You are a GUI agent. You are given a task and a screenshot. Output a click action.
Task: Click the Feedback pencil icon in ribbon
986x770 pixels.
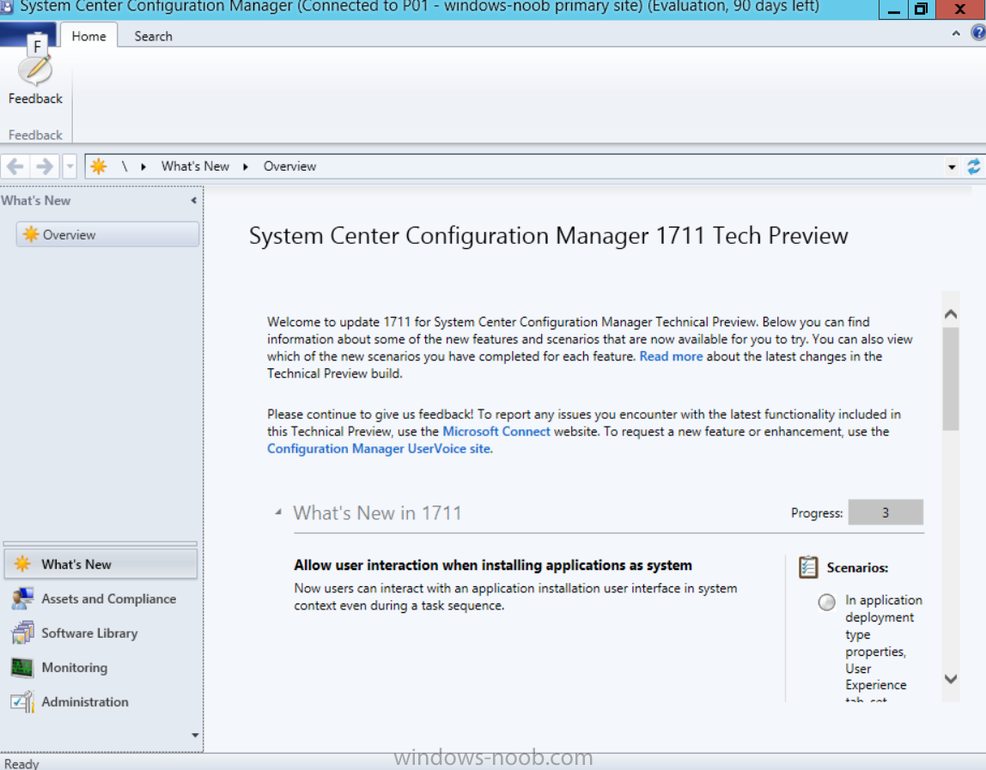click(x=35, y=70)
